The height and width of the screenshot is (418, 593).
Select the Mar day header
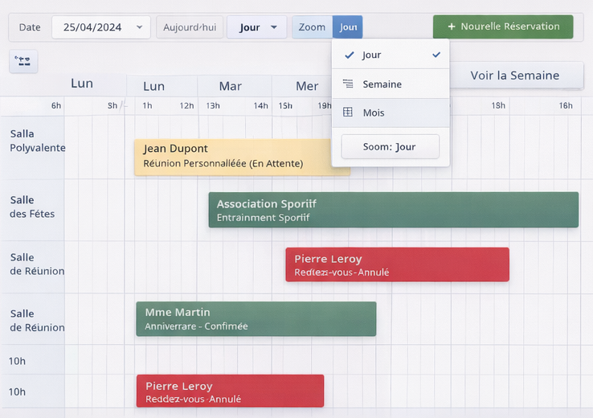[x=231, y=86]
